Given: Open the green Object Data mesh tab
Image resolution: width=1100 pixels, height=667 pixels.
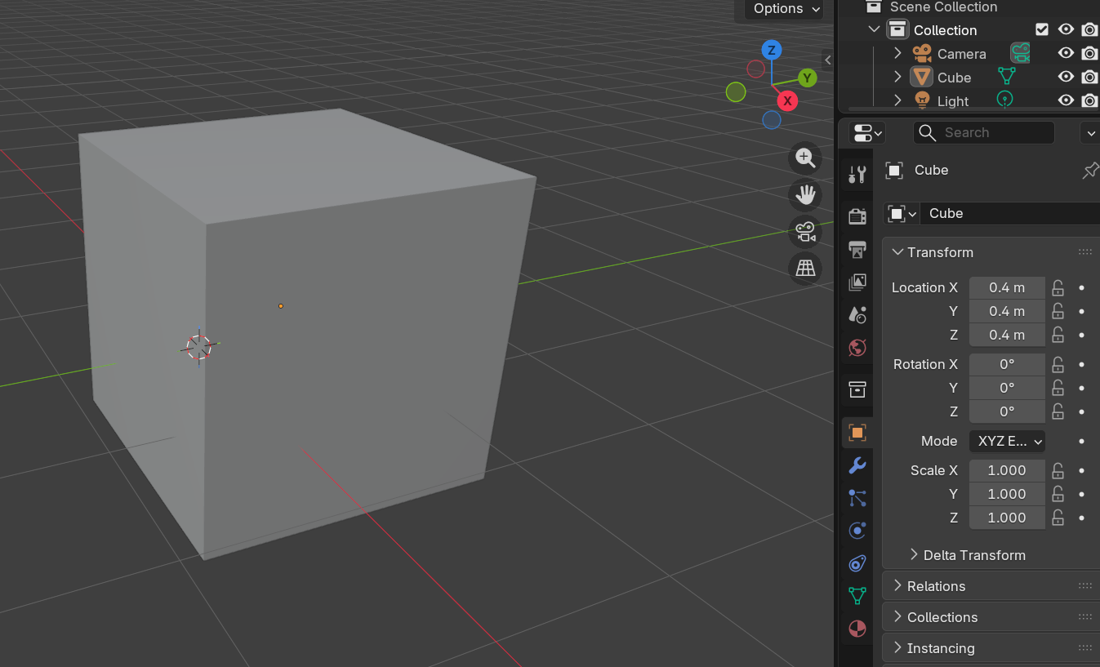Looking at the screenshot, I should click(857, 596).
